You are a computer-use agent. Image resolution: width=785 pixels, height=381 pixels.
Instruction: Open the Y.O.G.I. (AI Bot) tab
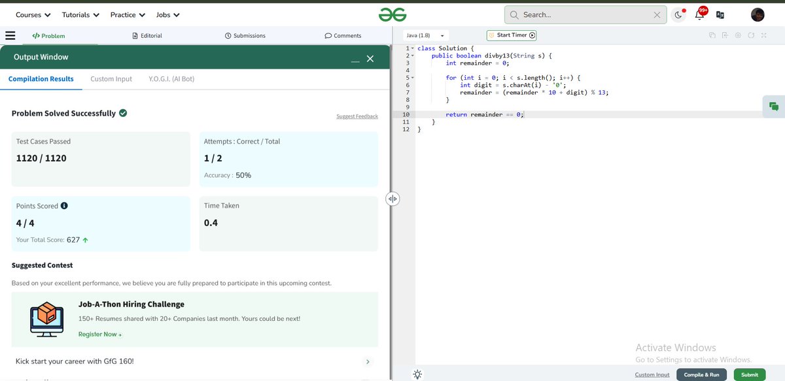tap(171, 78)
